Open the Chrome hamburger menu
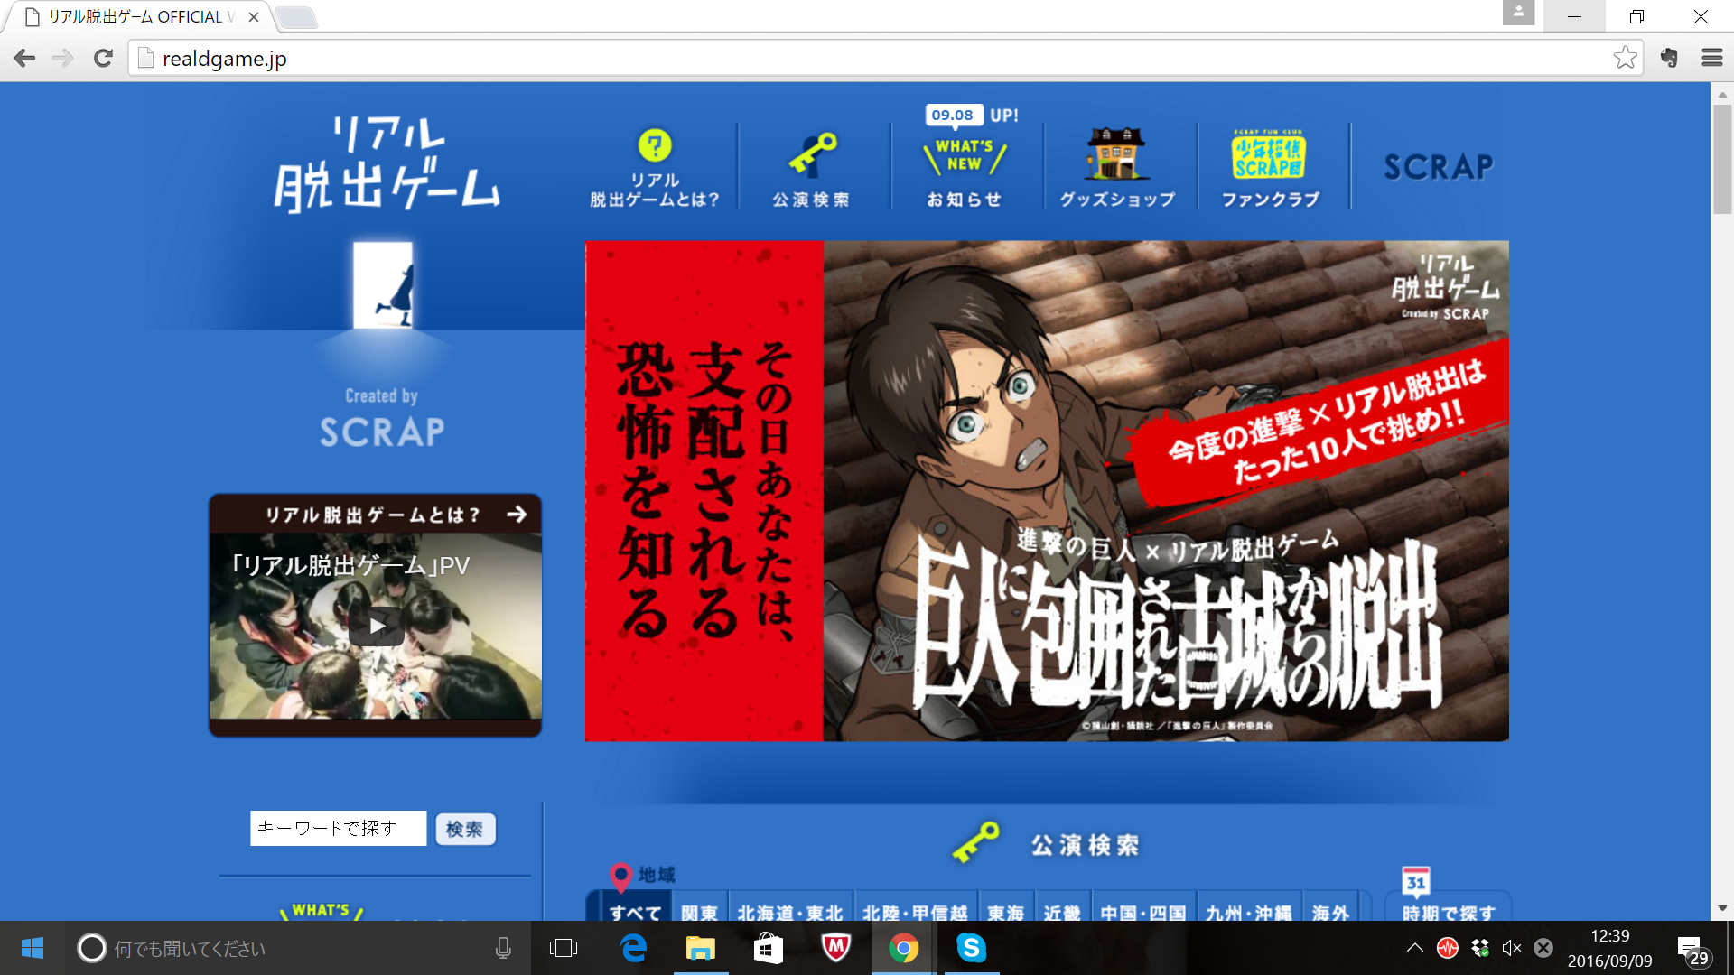 tap(1711, 59)
